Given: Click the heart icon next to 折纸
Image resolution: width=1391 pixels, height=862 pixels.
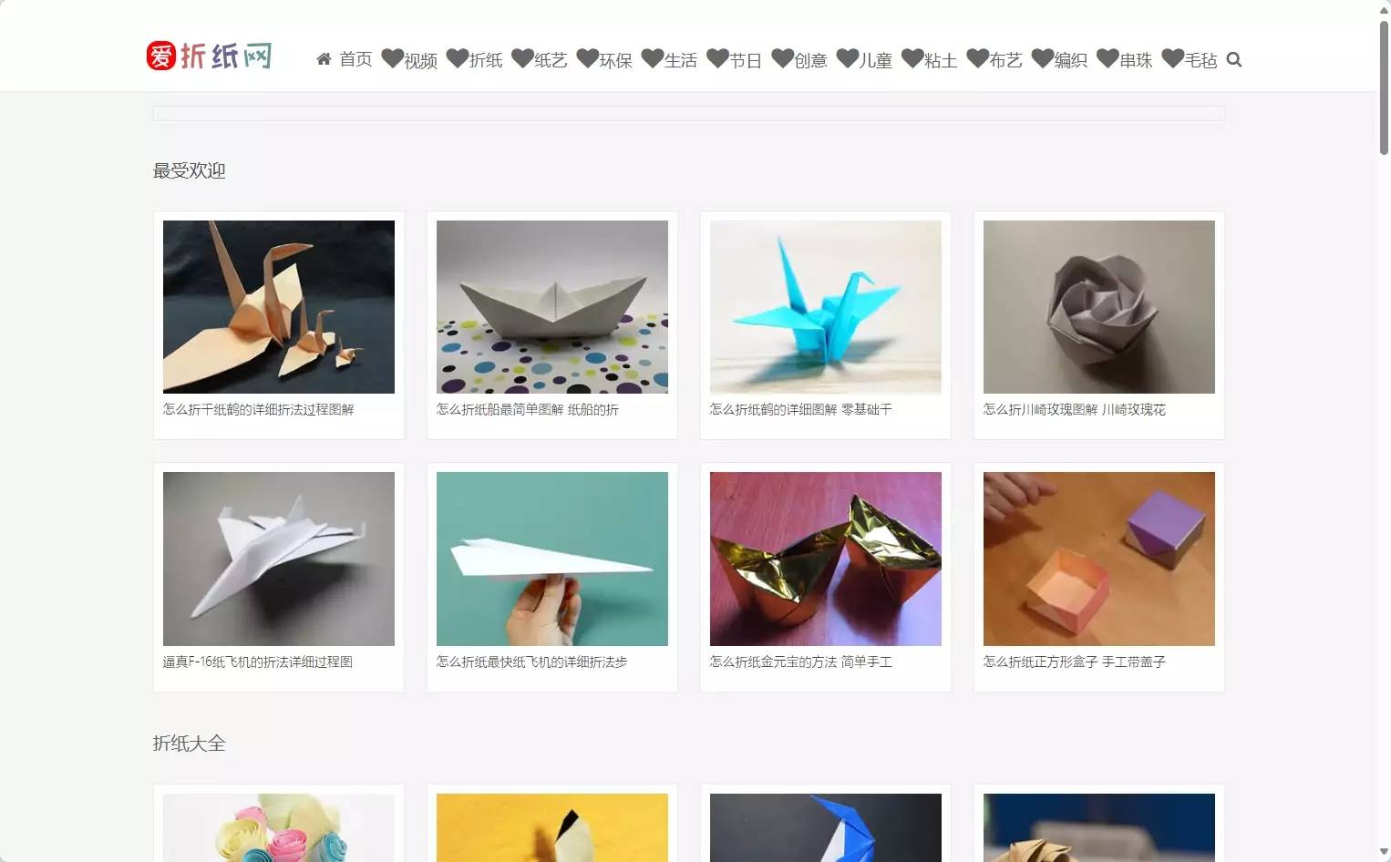Looking at the screenshot, I should [457, 59].
